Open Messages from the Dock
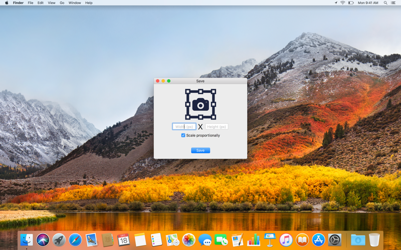The image size is (401, 250). point(205,240)
